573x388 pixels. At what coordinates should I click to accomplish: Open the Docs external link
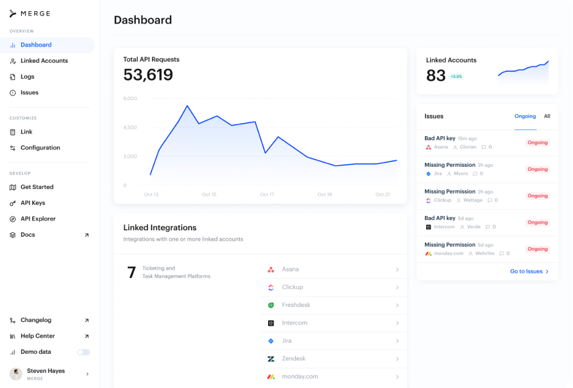[87, 235]
